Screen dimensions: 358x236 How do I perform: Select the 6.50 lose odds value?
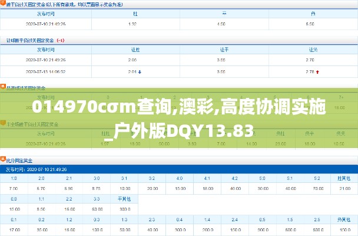click(310, 24)
